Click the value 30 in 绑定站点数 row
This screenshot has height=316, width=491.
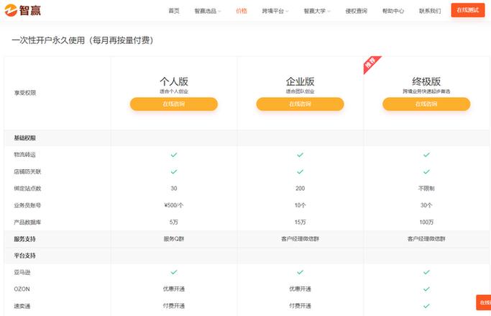(174, 189)
